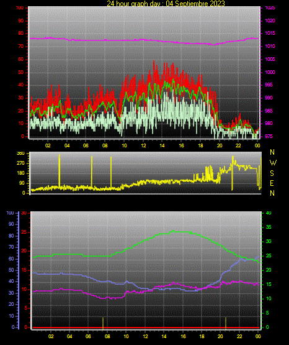Image resolution: width=289 pixels, height=345 pixels.
Task: Click the graph title date 04 Septiembre 2023
Action: pyautogui.click(x=195, y=4)
